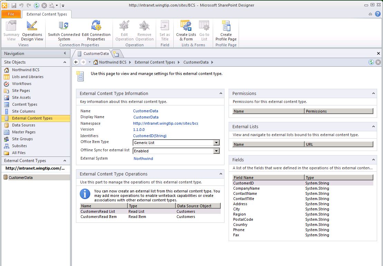
Task: Collapse the Site Objects section
Action: click(x=65, y=62)
